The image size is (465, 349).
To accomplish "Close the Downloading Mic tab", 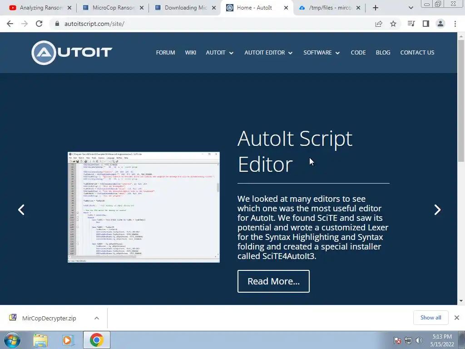I will click(214, 8).
